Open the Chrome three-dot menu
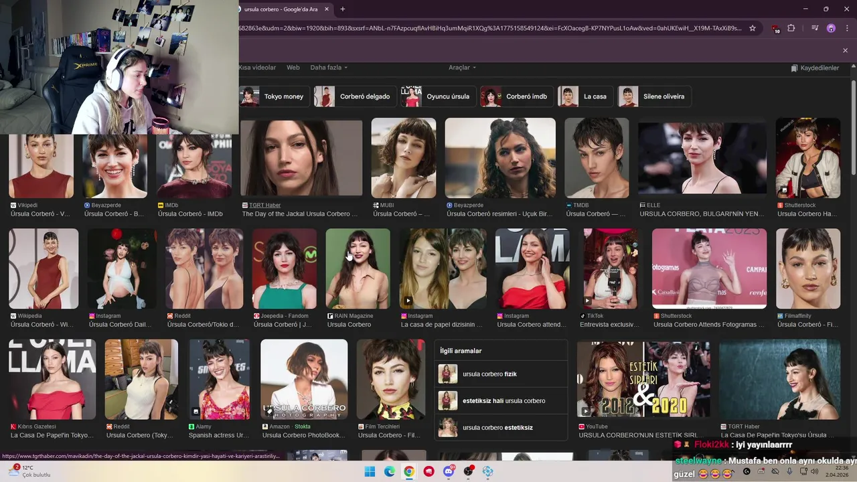The height and width of the screenshot is (482, 857). coord(846,28)
